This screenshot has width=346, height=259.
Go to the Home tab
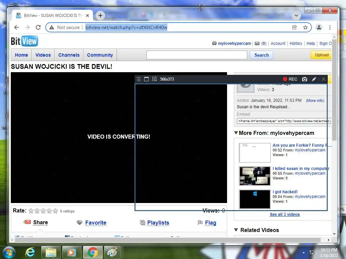click(21, 55)
